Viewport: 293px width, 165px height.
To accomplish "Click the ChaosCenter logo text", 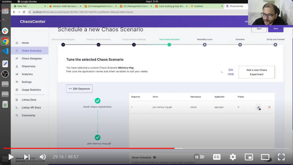I will pos(33,22).
